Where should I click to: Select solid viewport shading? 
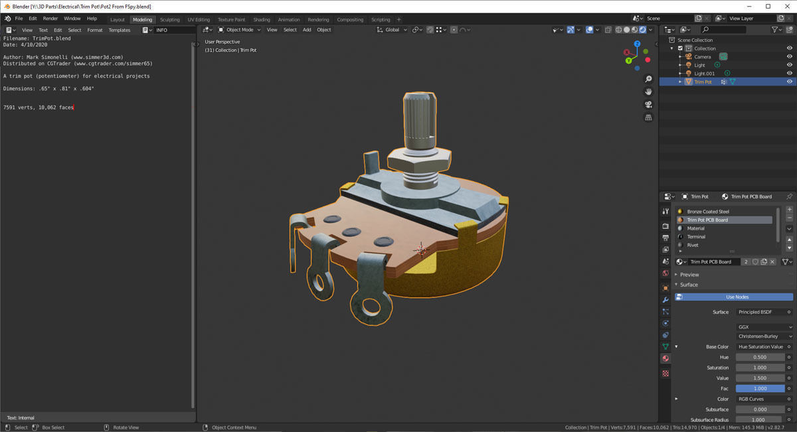(626, 30)
